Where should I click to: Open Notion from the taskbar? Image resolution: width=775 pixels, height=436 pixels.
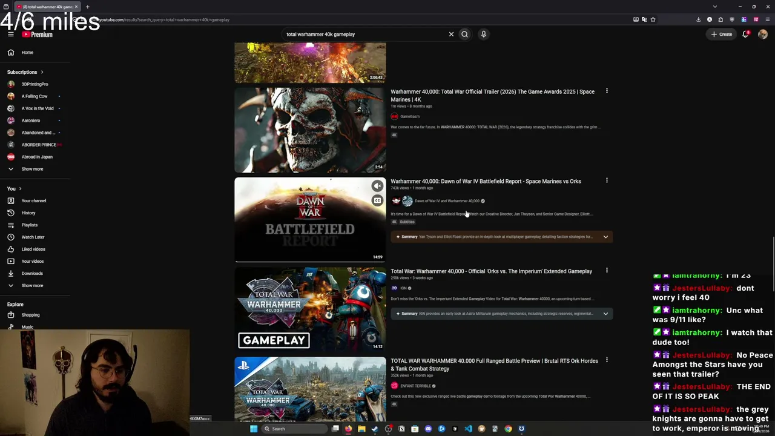coord(401,429)
